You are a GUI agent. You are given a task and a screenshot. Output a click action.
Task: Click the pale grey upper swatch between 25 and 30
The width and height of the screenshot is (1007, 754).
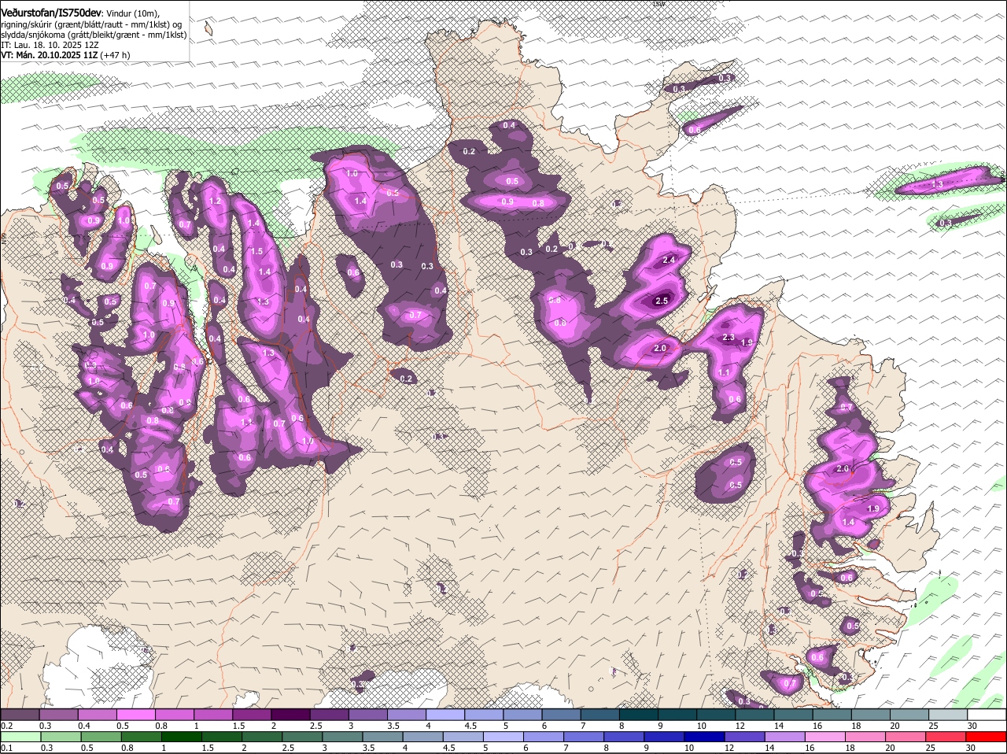click(946, 715)
